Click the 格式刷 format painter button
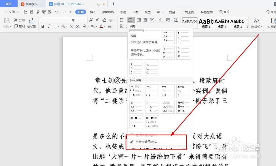276x166 pixels. click(x=31, y=23)
